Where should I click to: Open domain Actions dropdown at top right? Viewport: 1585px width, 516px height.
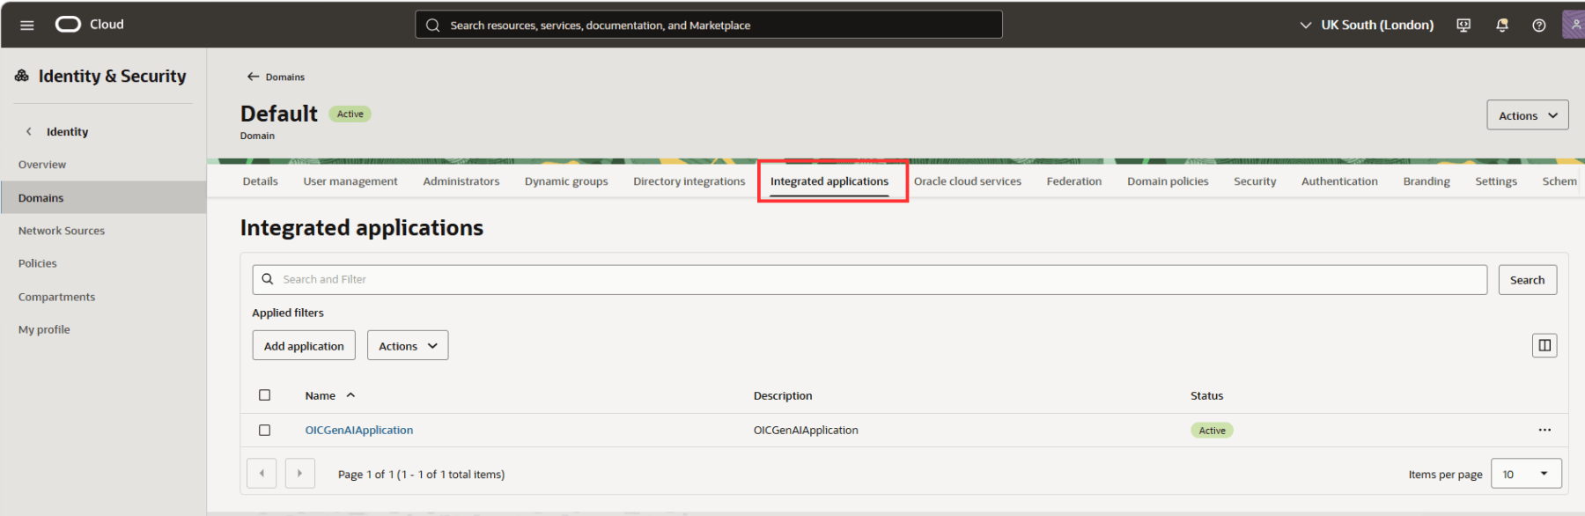1527,115
